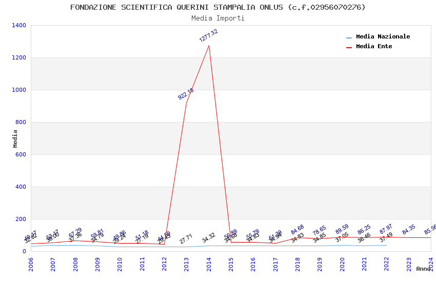Click the x-axis year 2011
Viewport: 436px width, 282px height.
(142, 264)
